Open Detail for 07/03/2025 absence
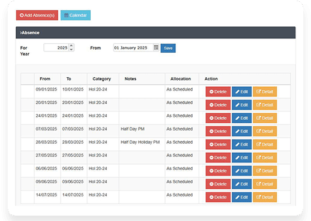The image size is (311, 221). 265,131
